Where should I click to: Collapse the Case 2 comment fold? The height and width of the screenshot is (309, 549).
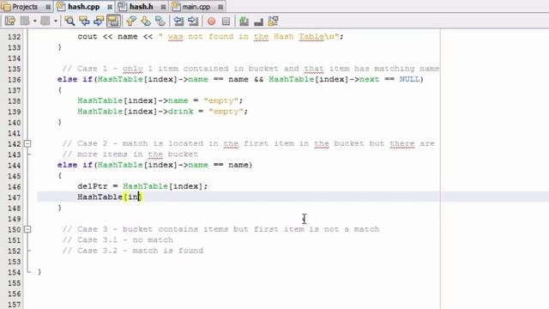coord(27,143)
